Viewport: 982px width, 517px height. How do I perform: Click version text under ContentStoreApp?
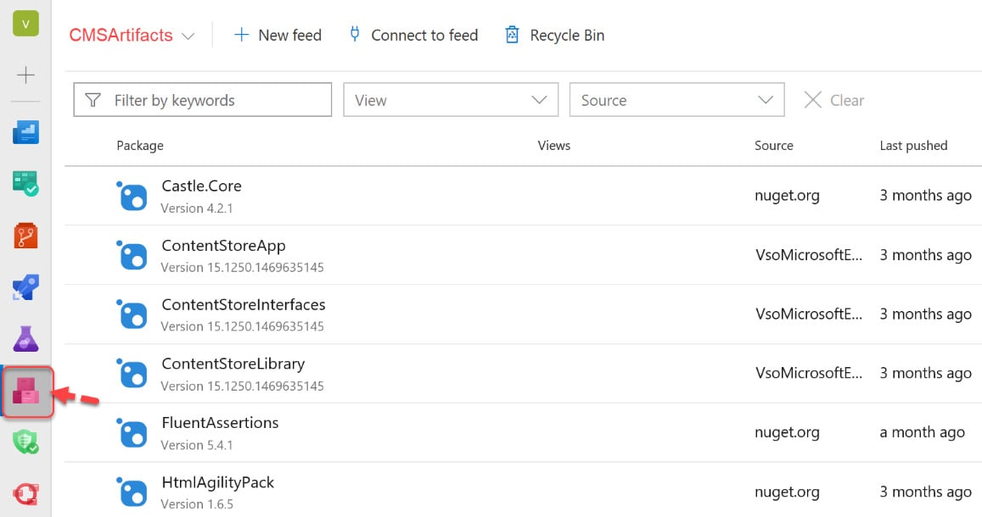point(243,268)
